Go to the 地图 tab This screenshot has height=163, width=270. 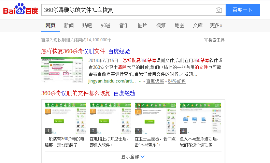pyautogui.click(x=180, y=26)
